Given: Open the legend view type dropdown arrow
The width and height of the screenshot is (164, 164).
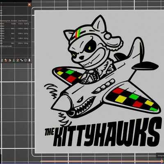Looking at the screenshot, I should click(x=30, y=5).
